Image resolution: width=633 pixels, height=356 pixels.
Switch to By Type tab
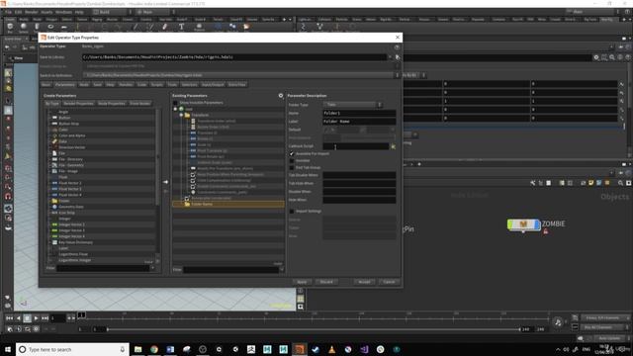[52, 104]
